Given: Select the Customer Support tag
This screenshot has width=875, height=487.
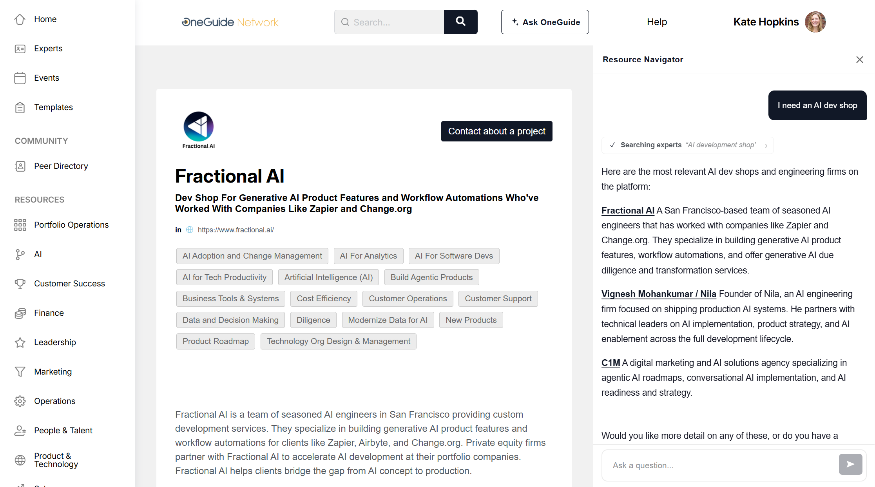Looking at the screenshot, I should point(498,299).
